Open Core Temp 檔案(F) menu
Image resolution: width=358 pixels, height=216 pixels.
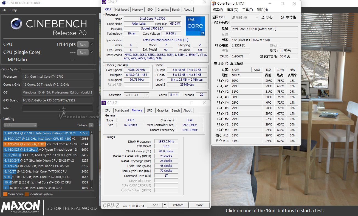(218, 10)
